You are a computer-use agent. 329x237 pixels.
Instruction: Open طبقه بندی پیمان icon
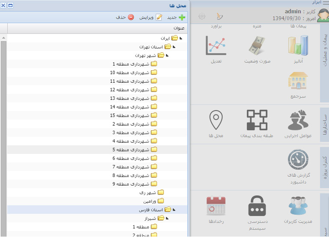pyautogui.click(x=257, y=120)
